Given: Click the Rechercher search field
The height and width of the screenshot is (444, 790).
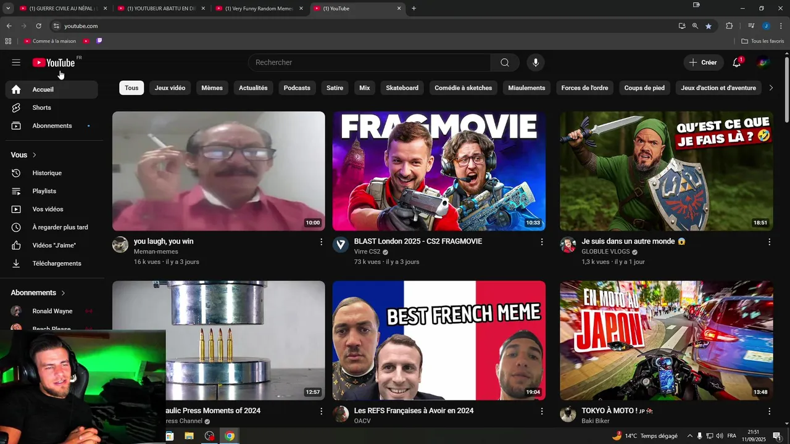Looking at the screenshot, I should coord(369,62).
